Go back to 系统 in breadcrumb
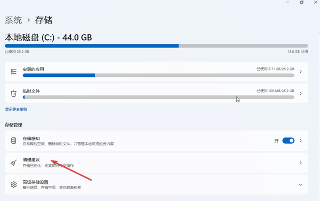The width and height of the screenshot is (320, 201). [13, 20]
